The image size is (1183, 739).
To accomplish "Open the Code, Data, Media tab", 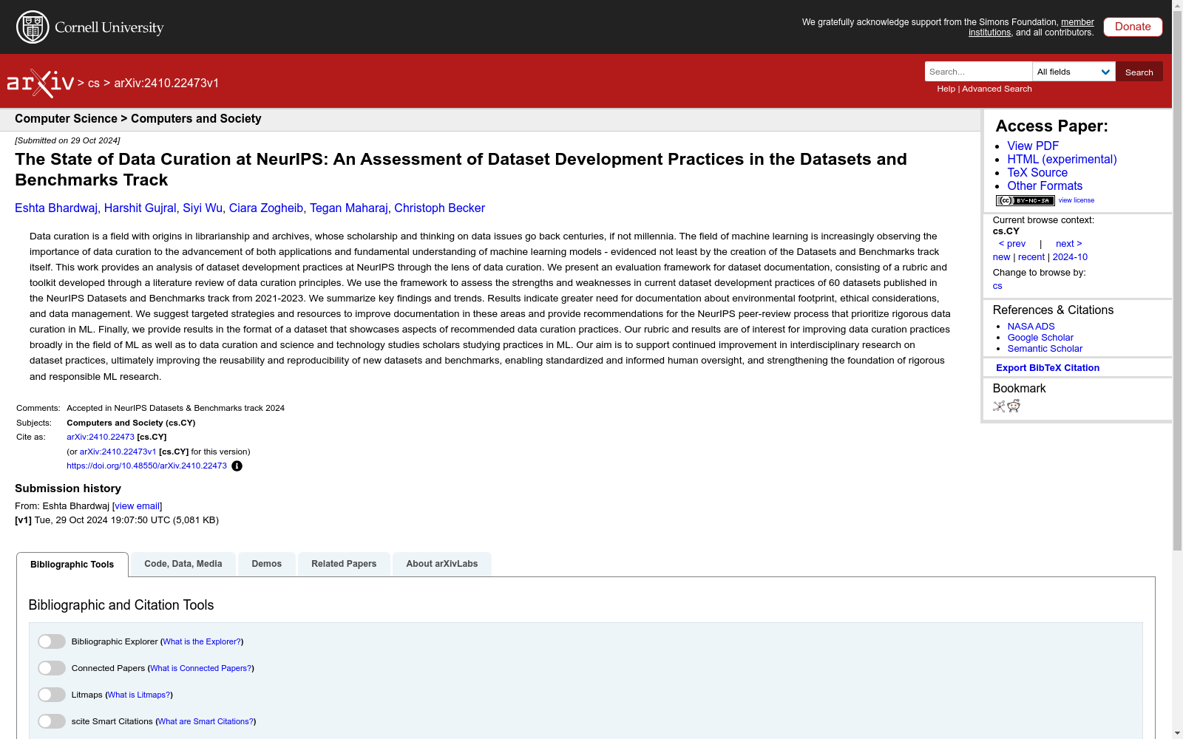I will click(183, 564).
